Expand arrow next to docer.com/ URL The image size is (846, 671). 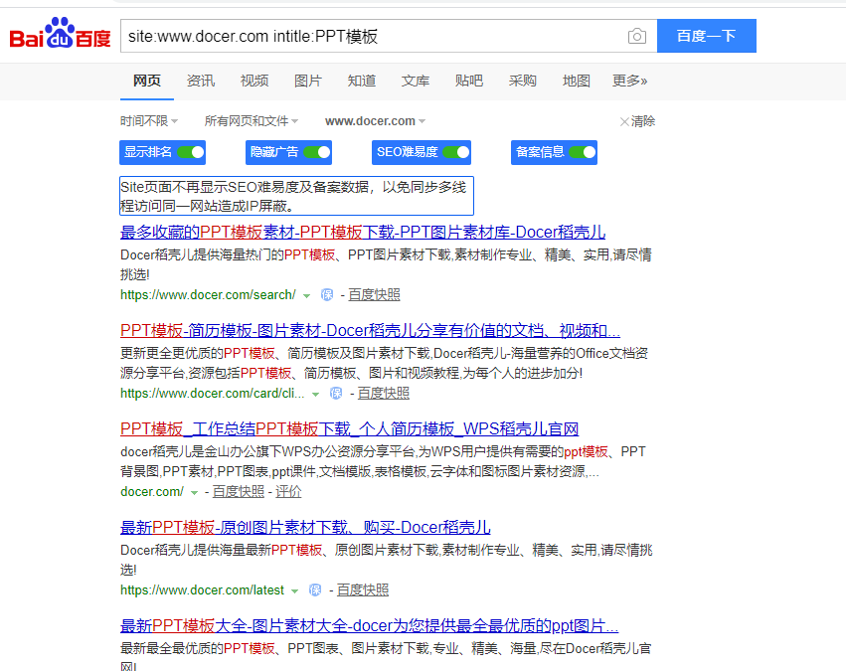(195, 492)
